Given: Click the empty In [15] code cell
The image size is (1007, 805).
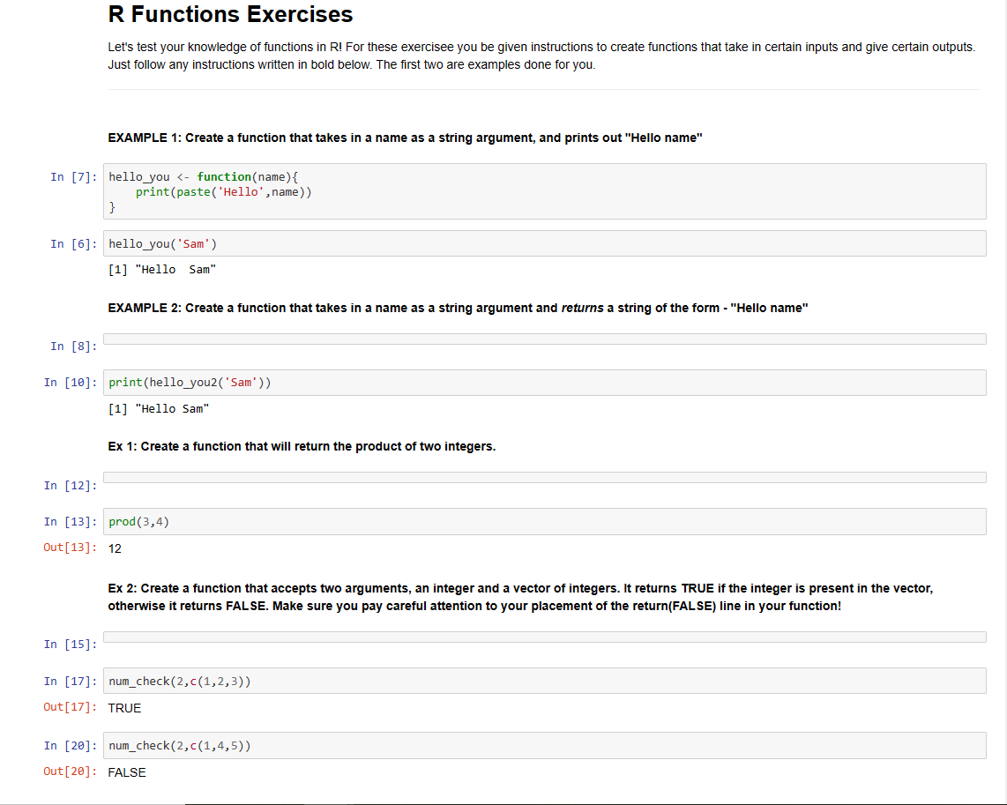Looking at the screenshot, I should pyautogui.click(x=544, y=637).
